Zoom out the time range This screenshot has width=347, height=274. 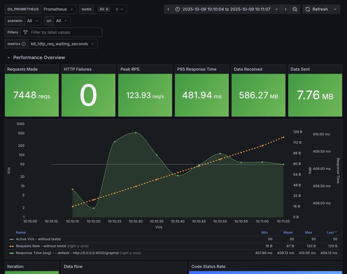tap(295, 9)
